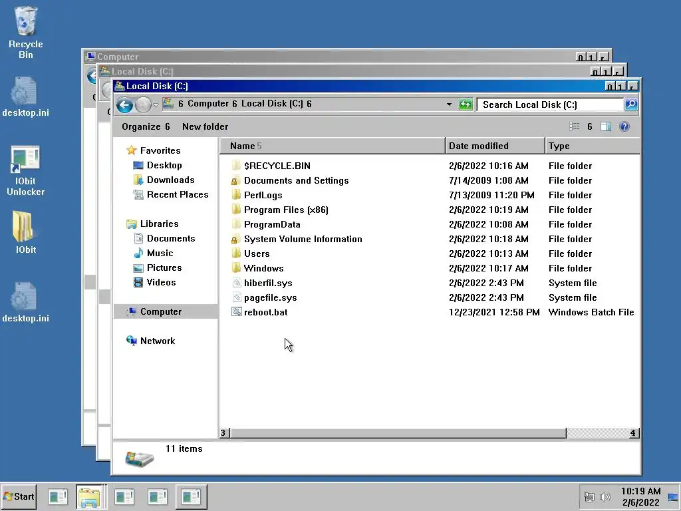This screenshot has height=511, width=681.
Task: Click the IObit Unlocker desktop shortcut
Action: (x=26, y=170)
